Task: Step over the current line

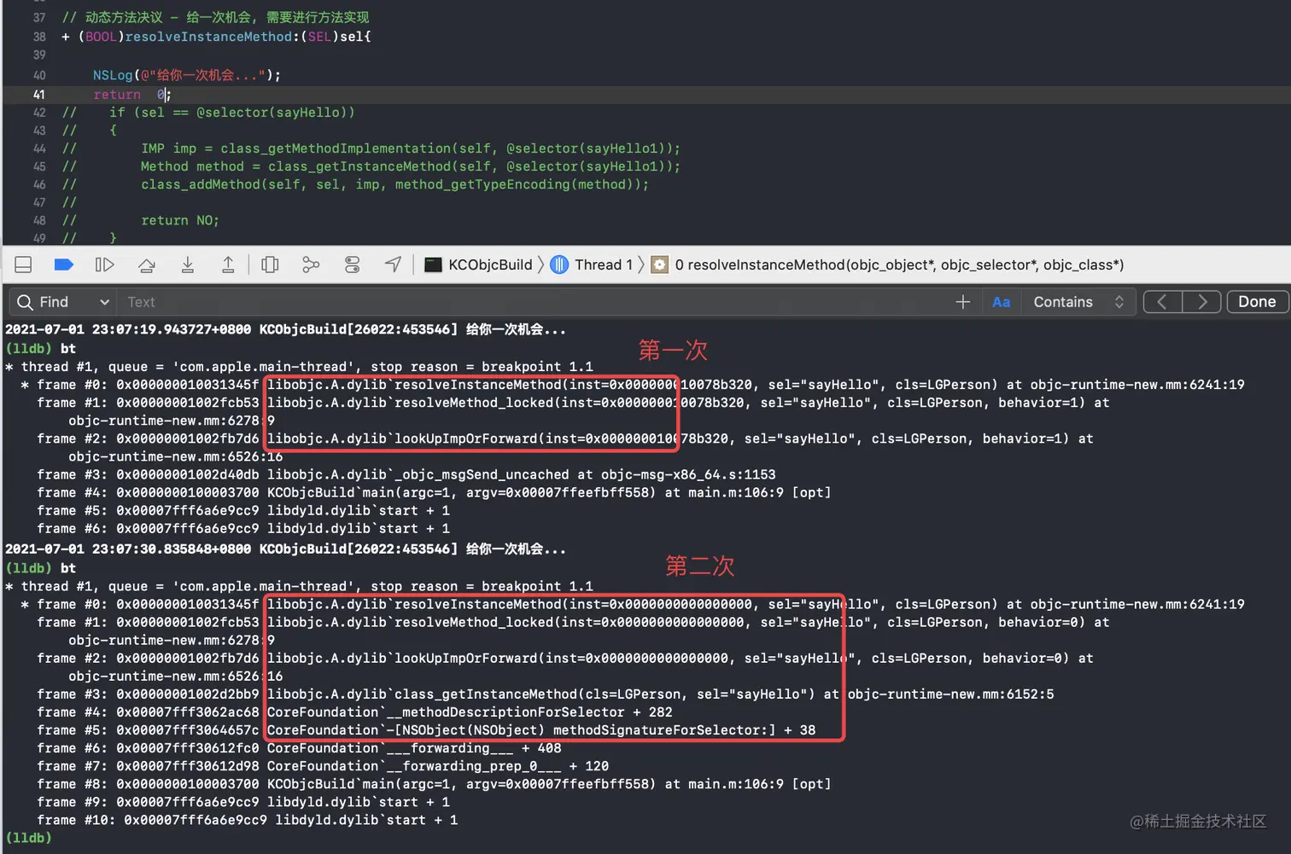Action: pyautogui.click(x=147, y=264)
